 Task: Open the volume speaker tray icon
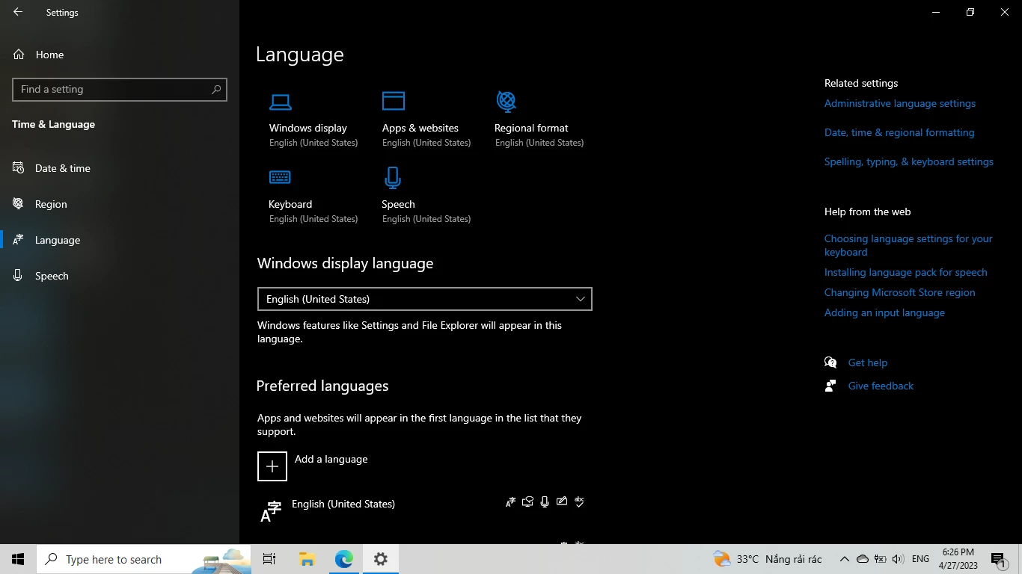pyautogui.click(x=898, y=559)
